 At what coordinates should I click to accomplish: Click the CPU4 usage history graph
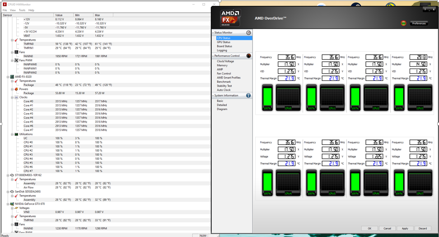click(x=288, y=182)
